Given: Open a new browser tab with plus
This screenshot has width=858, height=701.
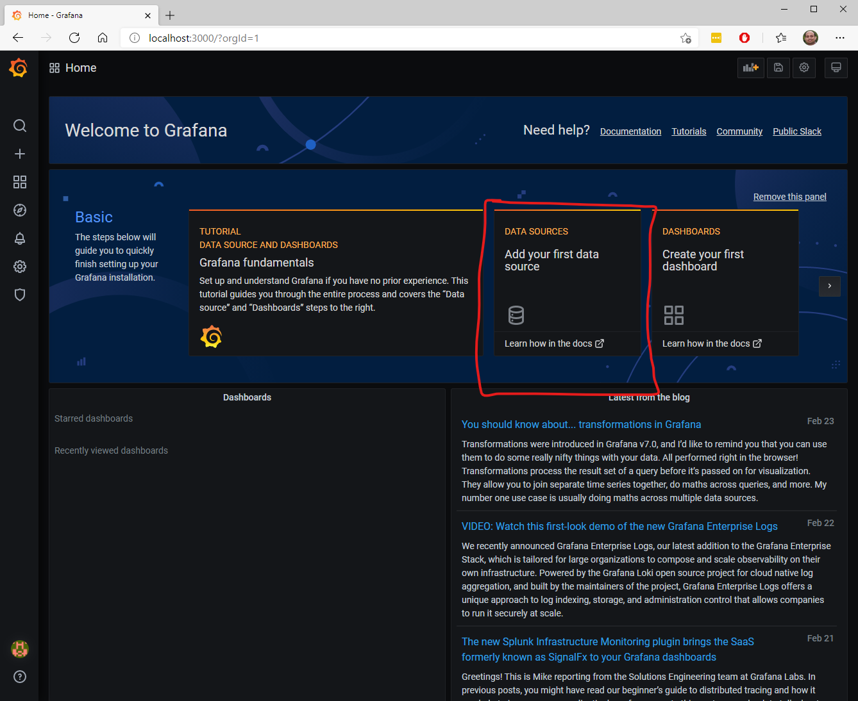Looking at the screenshot, I should point(170,15).
